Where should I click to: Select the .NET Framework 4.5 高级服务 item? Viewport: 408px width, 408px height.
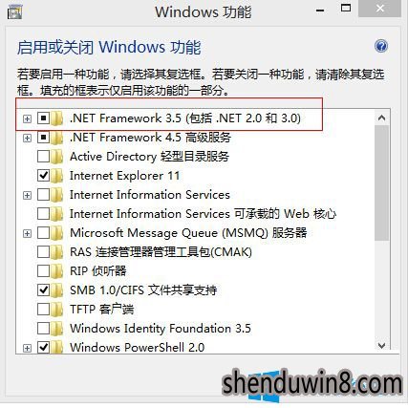tap(150, 138)
